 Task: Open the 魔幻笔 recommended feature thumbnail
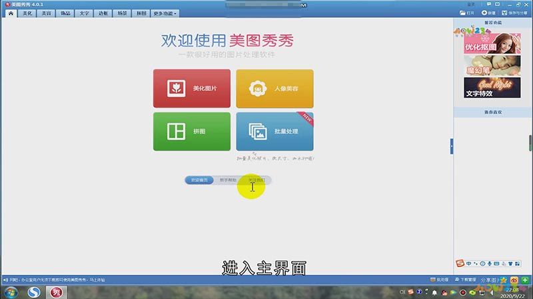pyautogui.click(x=492, y=65)
